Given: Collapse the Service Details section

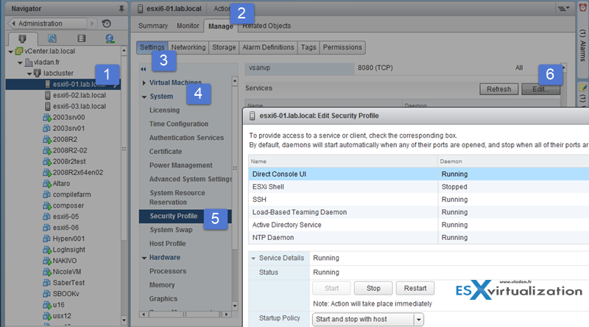Looking at the screenshot, I should pos(253,259).
